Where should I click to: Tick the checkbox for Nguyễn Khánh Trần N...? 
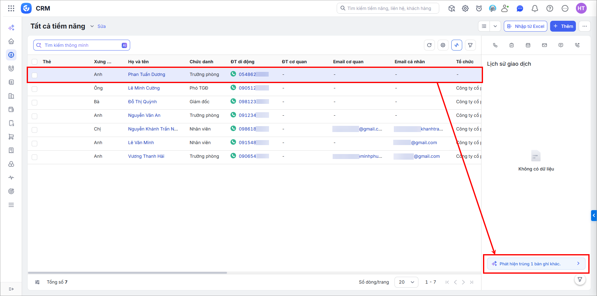(34, 130)
